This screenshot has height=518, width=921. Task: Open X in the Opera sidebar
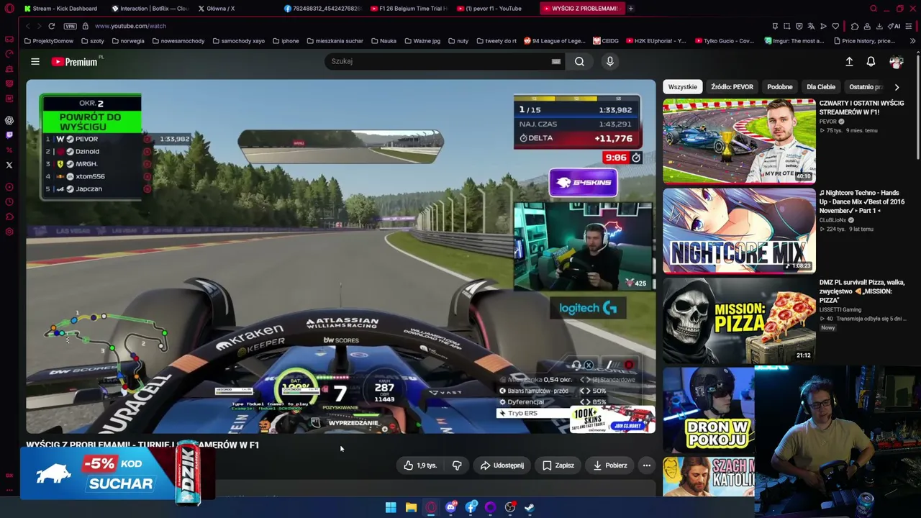pyautogui.click(x=9, y=165)
